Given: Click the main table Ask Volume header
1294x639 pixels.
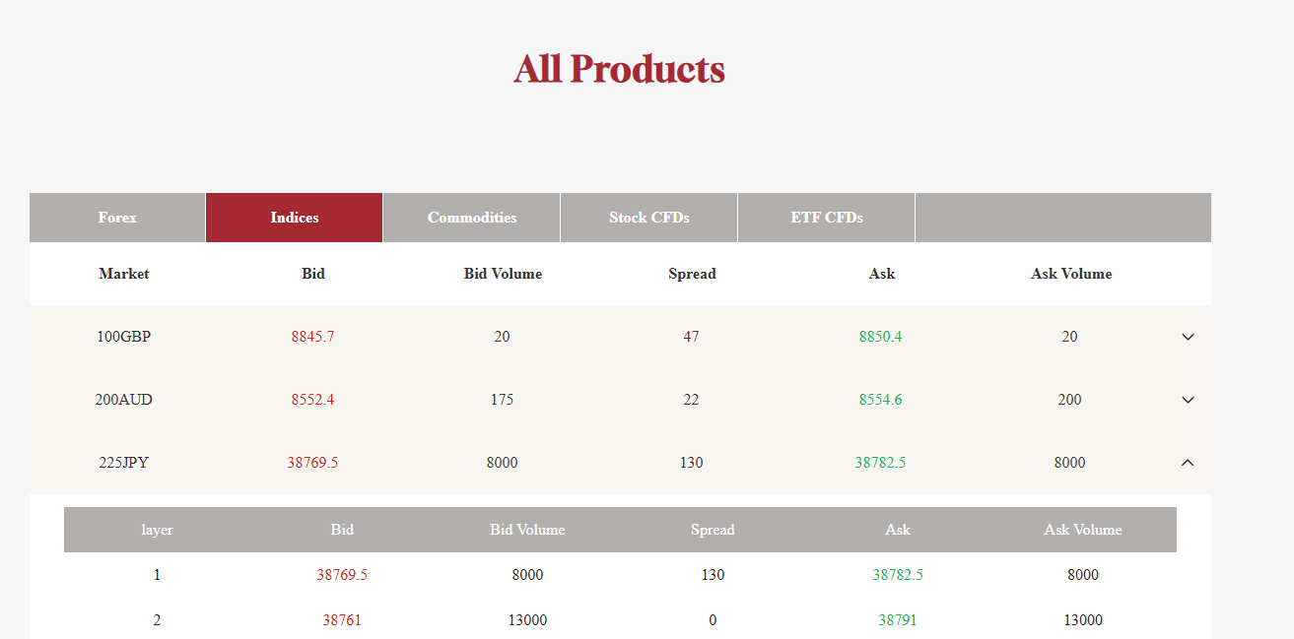Looking at the screenshot, I should pos(1071,274).
